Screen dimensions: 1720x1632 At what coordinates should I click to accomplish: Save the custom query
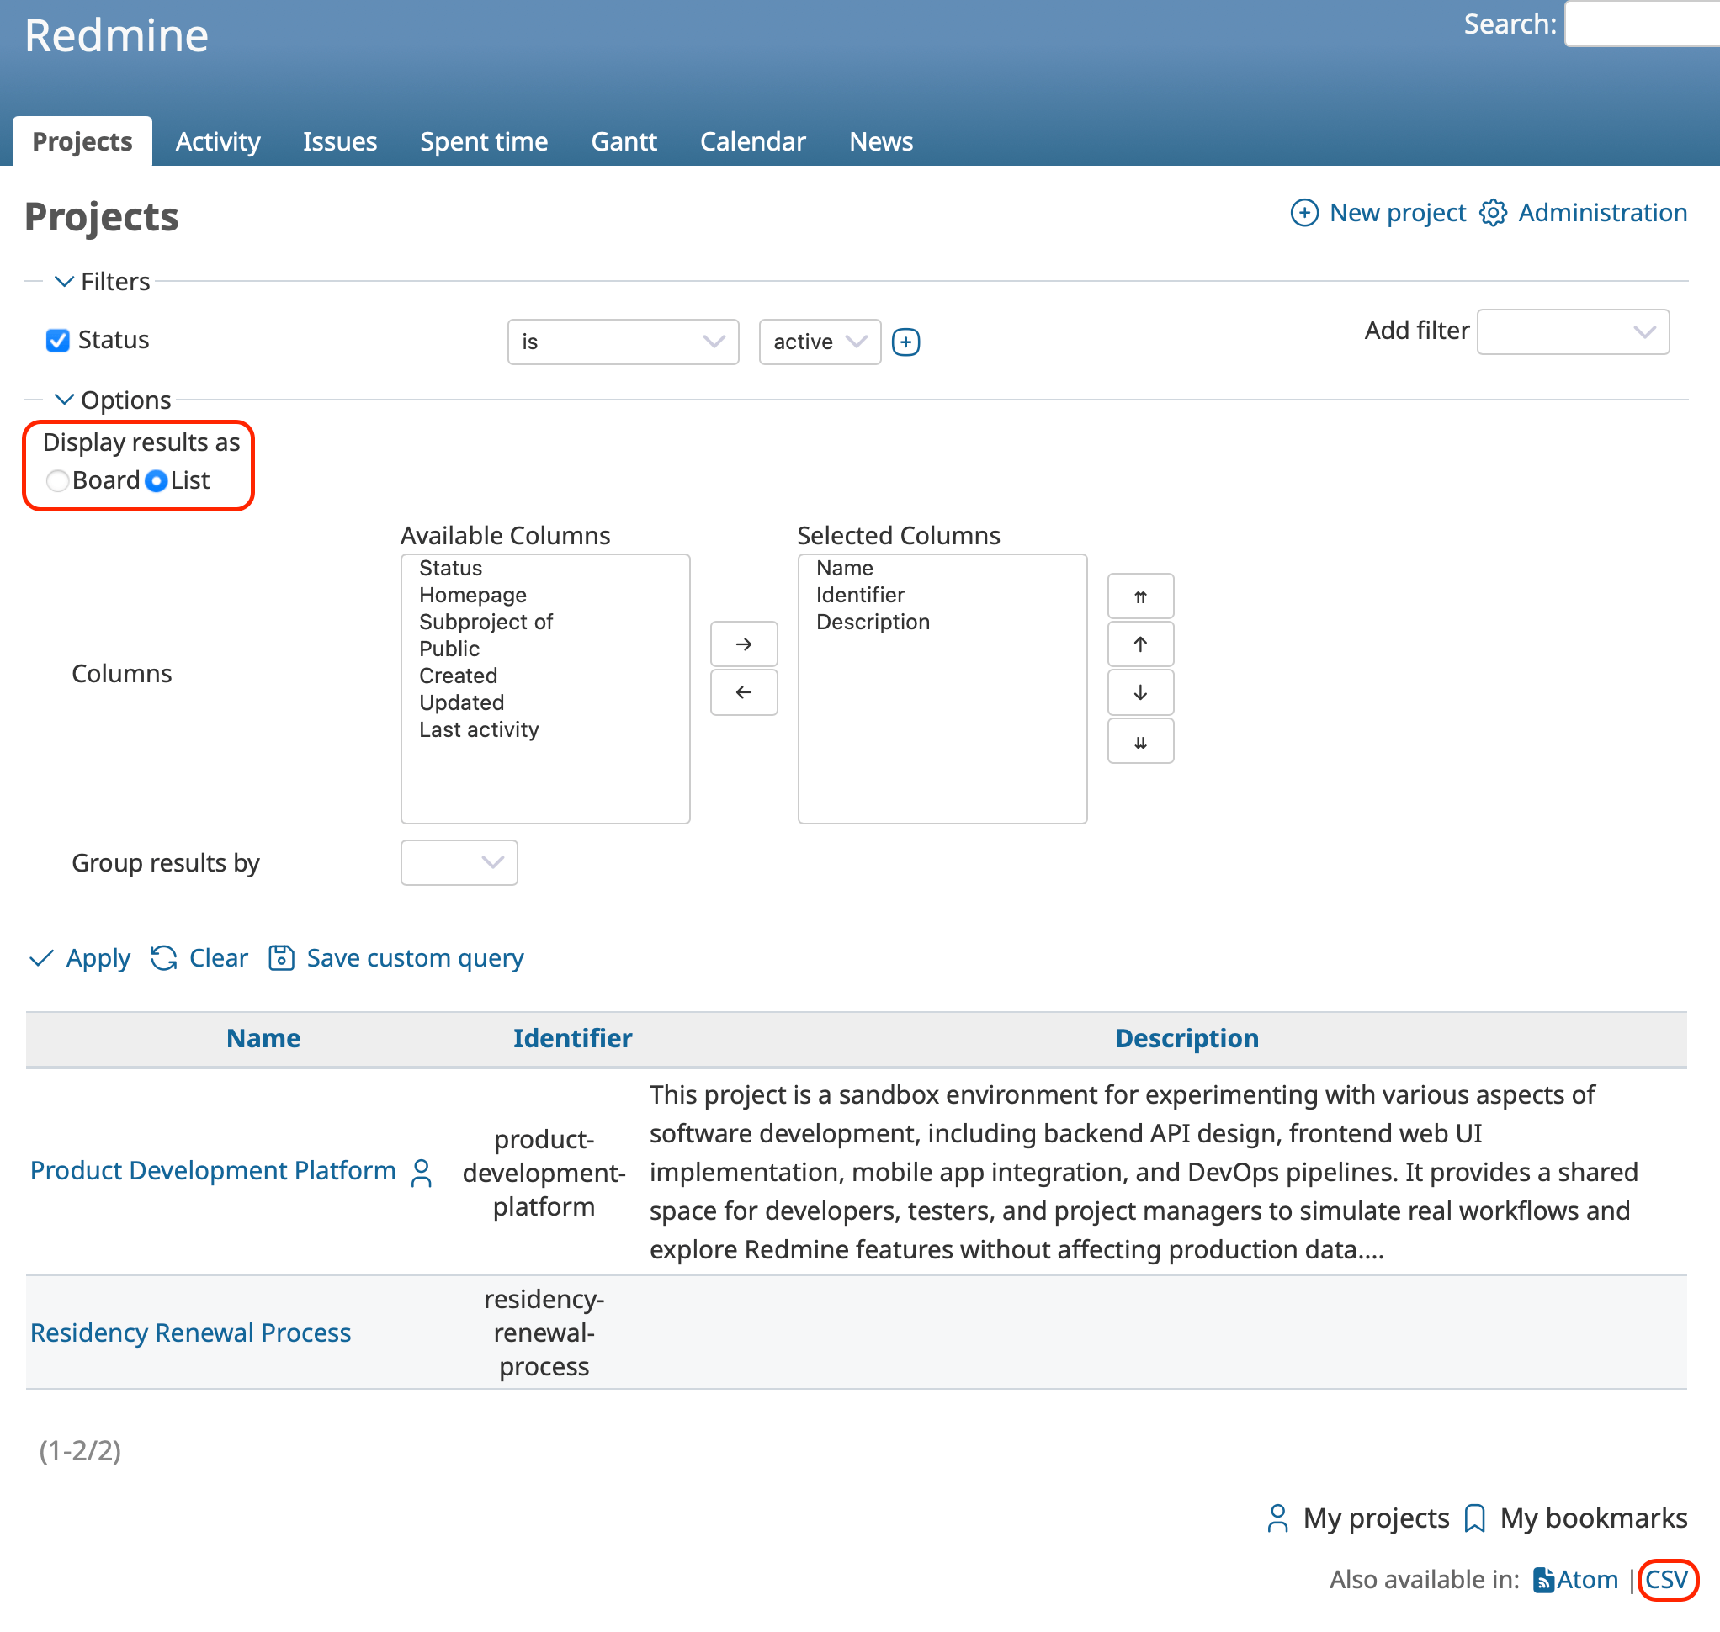point(414,958)
